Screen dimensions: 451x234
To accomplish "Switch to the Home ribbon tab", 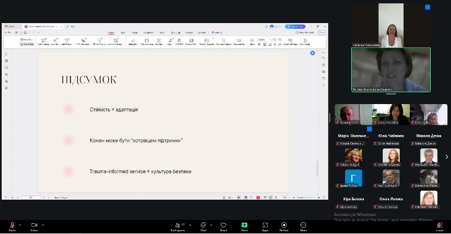I will tap(111, 33).
